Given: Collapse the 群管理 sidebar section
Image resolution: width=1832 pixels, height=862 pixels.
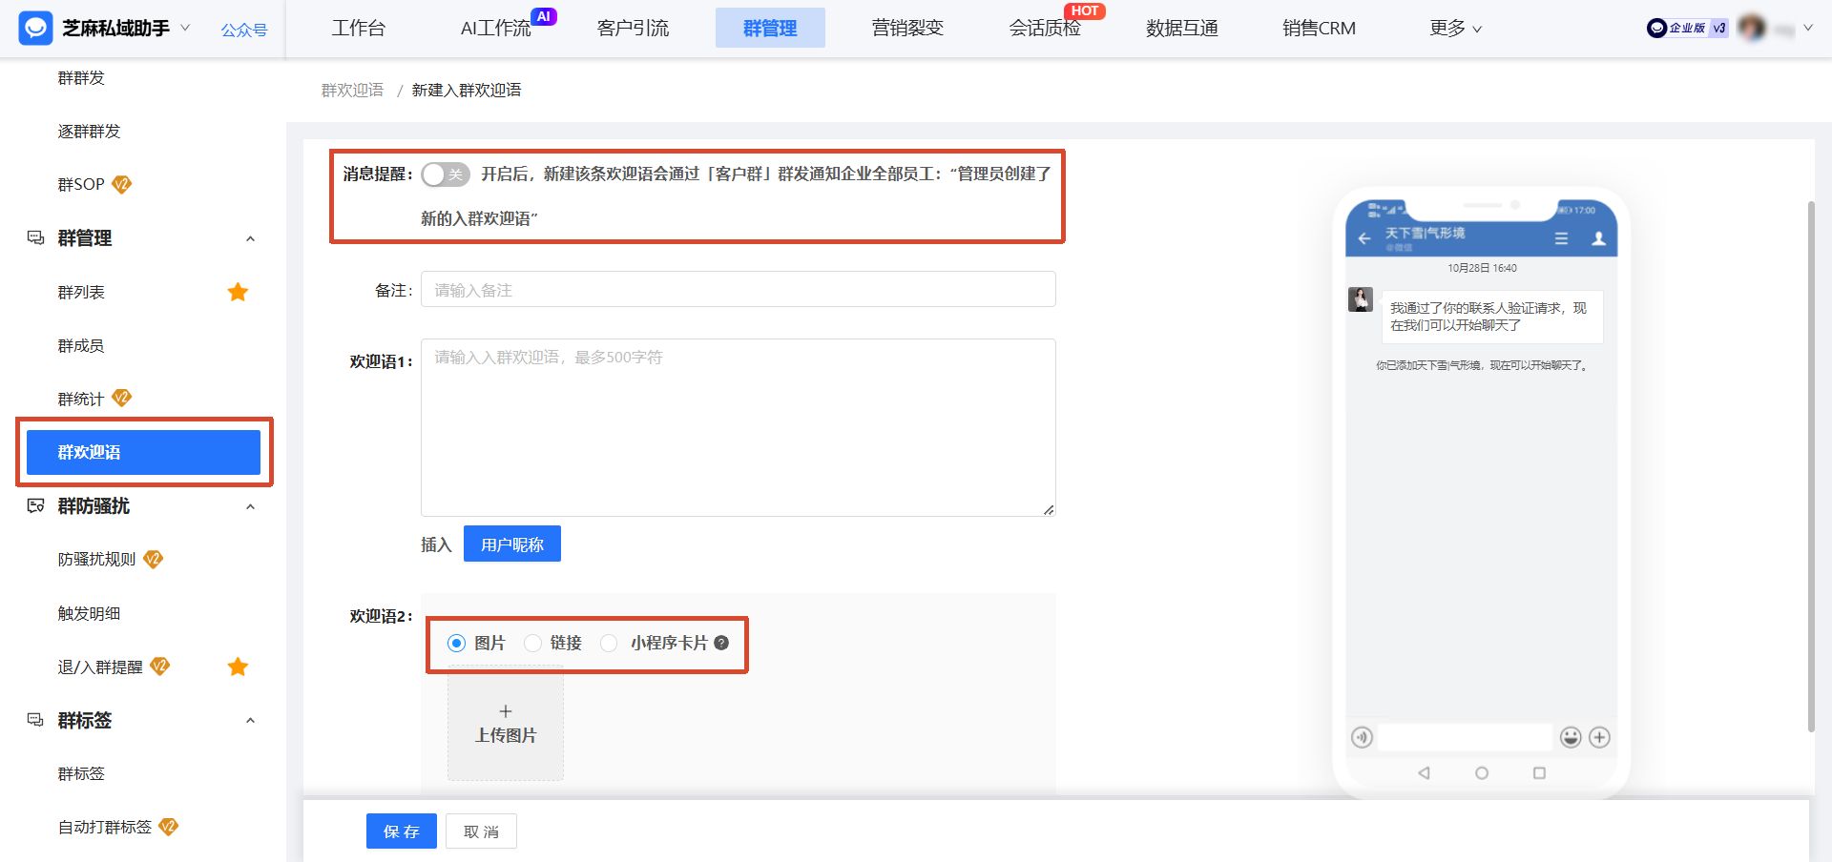Looking at the screenshot, I should pyautogui.click(x=250, y=238).
